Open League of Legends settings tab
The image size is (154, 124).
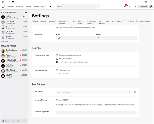pos(62,22)
